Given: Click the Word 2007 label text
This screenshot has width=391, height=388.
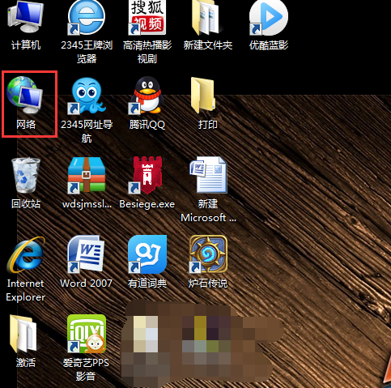Looking at the screenshot, I should click(86, 284).
